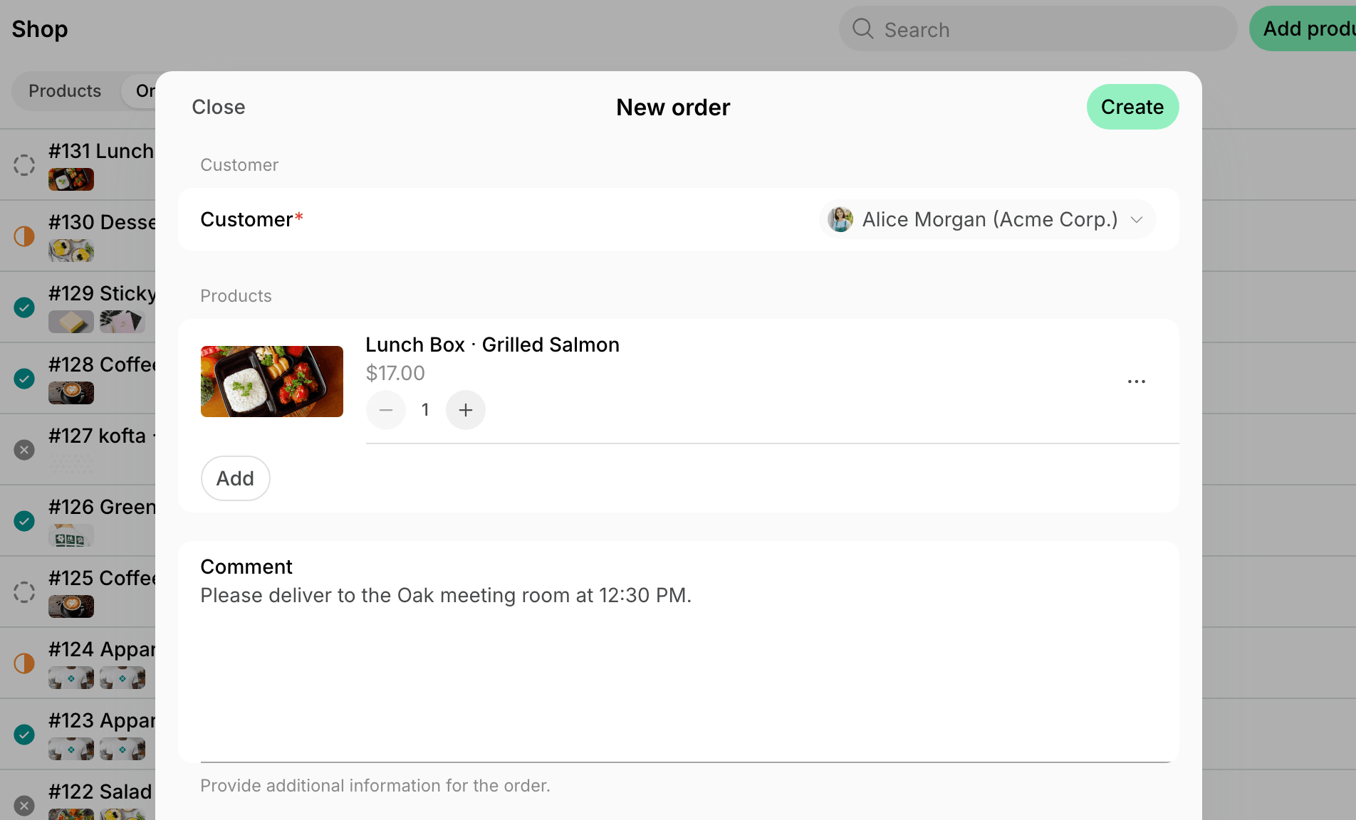Click the pending status icon for order #125
The width and height of the screenshot is (1356, 820).
(24, 592)
